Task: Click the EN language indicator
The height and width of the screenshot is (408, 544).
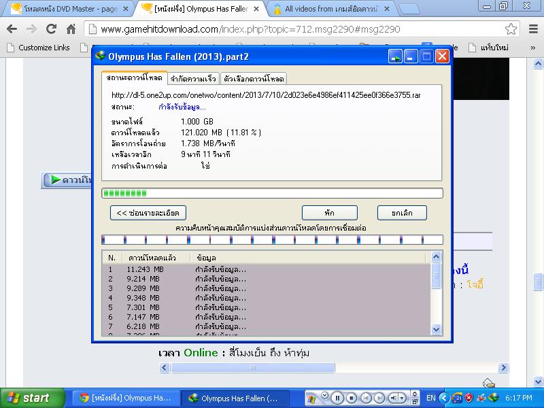Action: [x=431, y=398]
